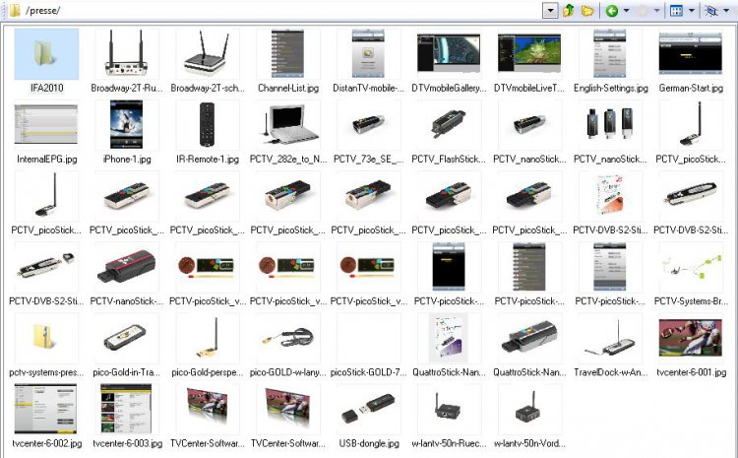Select the Broadway-2T-Ru... router image
The width and height of the screenshot is (738, 458).
[126, 53]
